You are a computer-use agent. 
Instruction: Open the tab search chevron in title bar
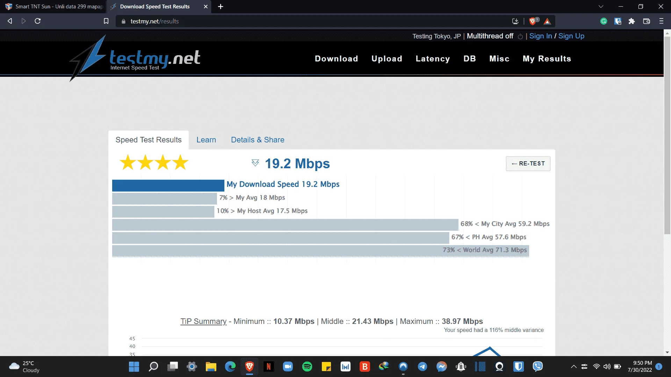(x=601, y=6)
